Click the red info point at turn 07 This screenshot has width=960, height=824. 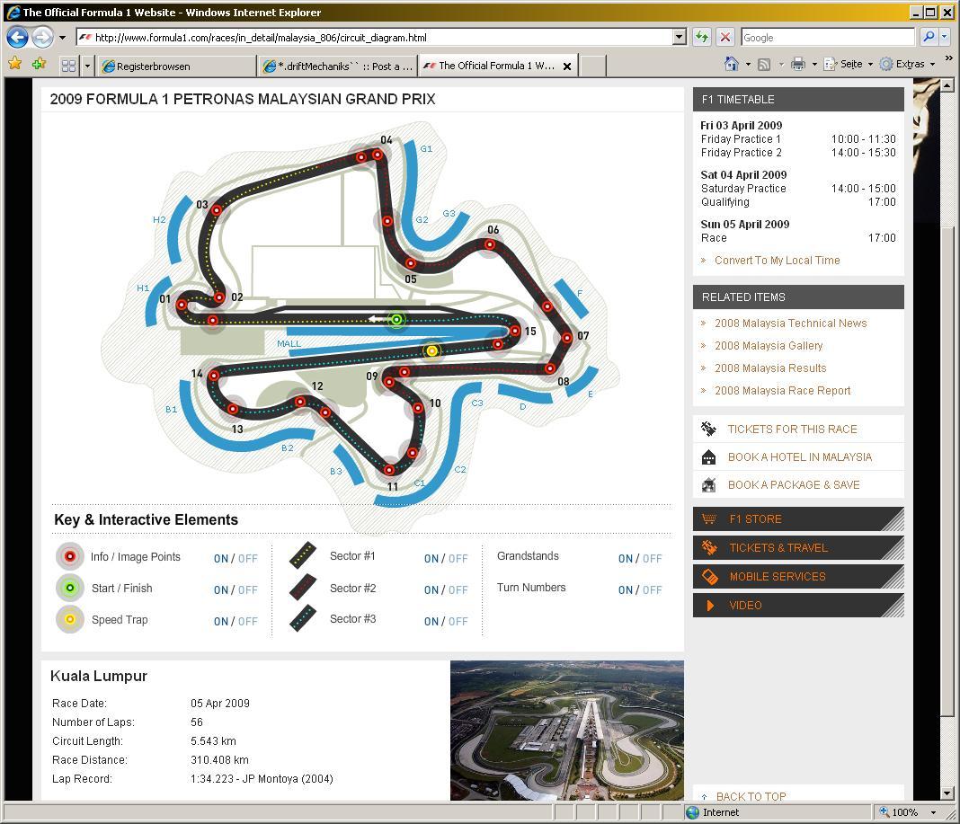pyautogui.click(x=567, y=337)
